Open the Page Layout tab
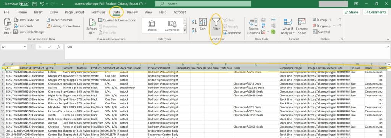The image size is (391, 138). coord(74,12)
